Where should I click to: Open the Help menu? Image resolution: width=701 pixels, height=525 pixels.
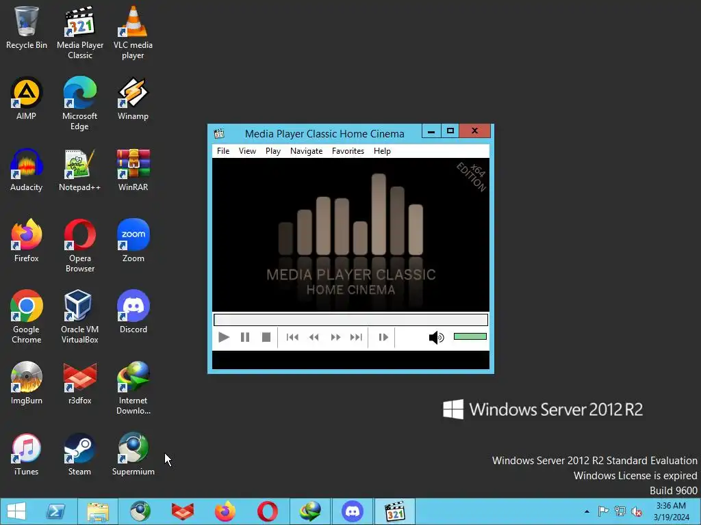[x=382, y=151]
